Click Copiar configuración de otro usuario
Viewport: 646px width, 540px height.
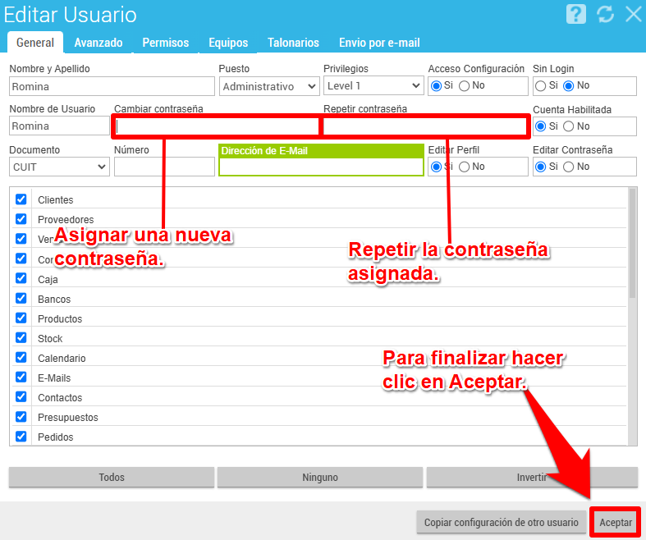click(x=501, y=522)
